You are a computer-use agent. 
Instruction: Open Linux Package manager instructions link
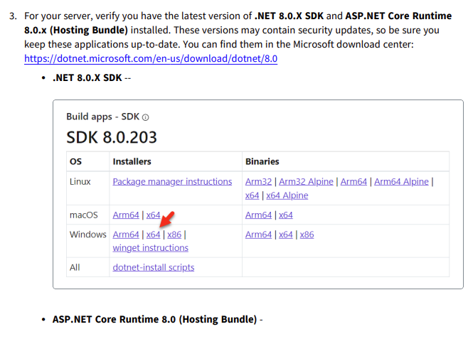point(172,181)
